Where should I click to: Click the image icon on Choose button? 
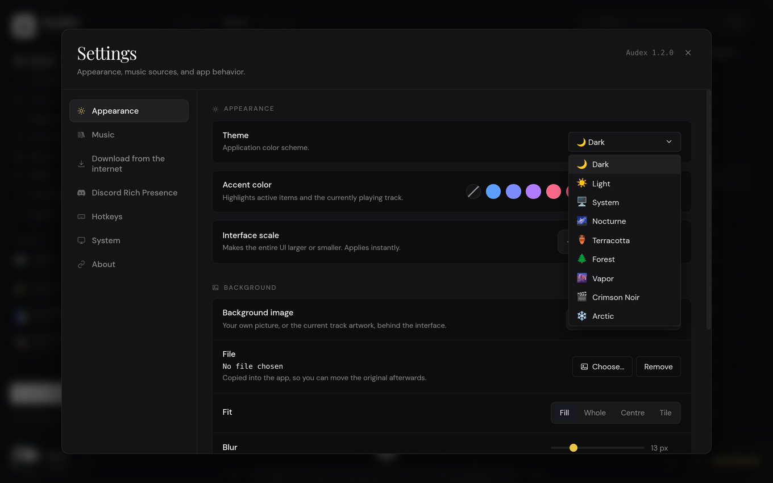click(584, 367)
